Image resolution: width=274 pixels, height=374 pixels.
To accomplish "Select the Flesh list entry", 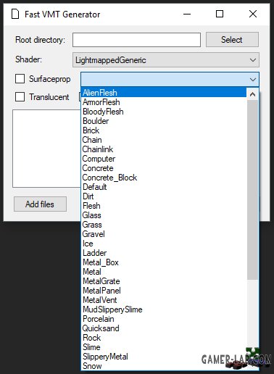I will pos(164,206).
